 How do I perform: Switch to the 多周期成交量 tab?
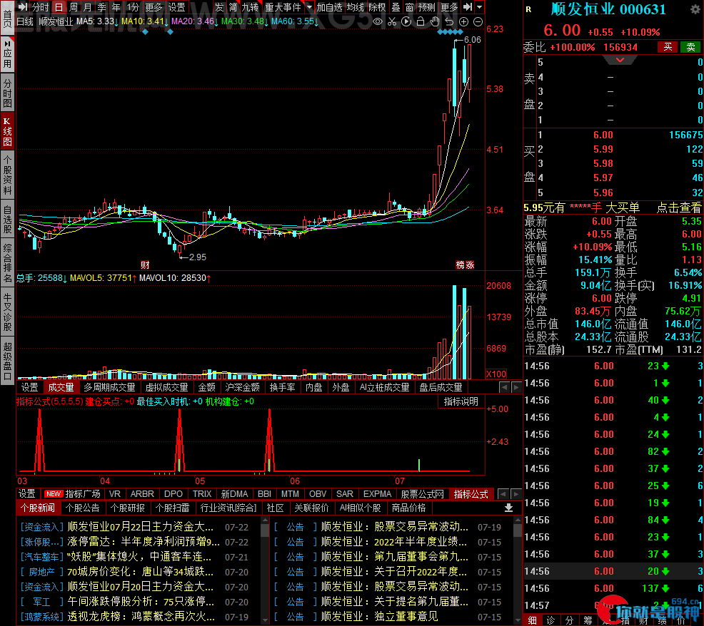(109, 387)
